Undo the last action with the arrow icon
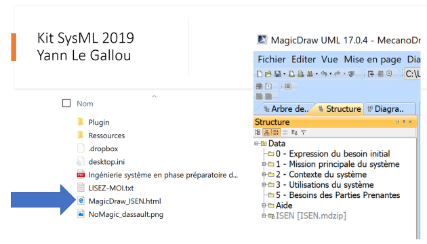Image resolution: width=427 pixels, height=244 pixels. pyautogui.click(x=323, y=74)
